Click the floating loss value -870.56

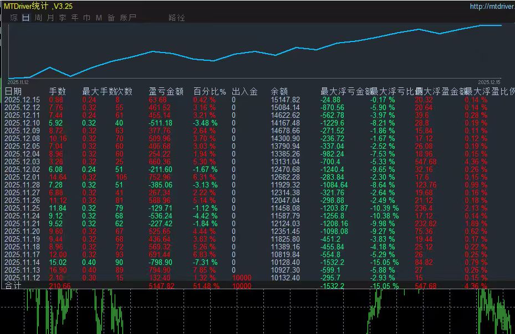click(x=333, y=107)
